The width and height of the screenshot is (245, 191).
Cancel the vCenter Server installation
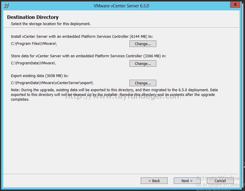pos(220,181)
